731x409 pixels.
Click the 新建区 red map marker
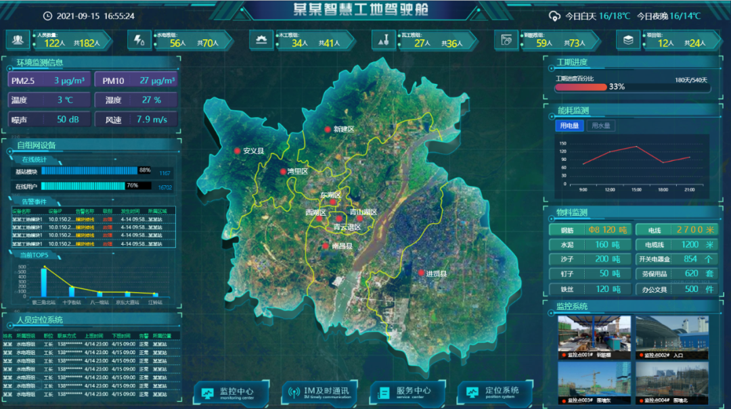[x=328, y=130]
